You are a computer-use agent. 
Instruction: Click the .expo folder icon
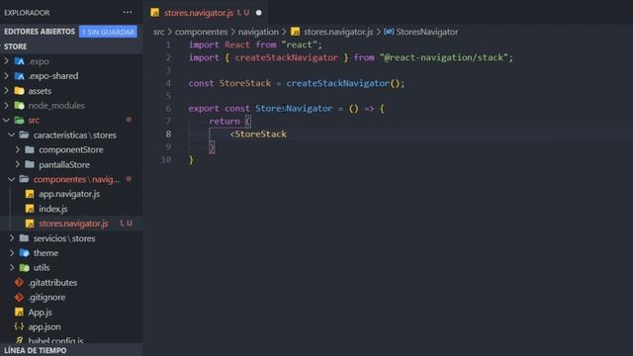19,61
